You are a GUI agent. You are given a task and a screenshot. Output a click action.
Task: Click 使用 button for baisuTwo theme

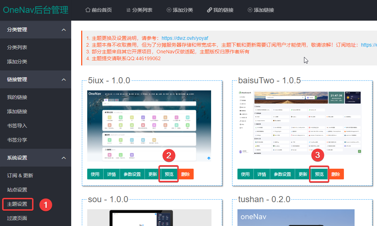pos(245,174)
